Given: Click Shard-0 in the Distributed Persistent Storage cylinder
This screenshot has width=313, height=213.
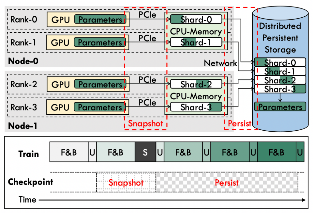Looking at the screenshot, I should click(280, 62).
